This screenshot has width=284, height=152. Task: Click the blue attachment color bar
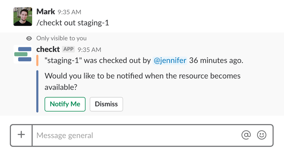click(x=37, y=91)
